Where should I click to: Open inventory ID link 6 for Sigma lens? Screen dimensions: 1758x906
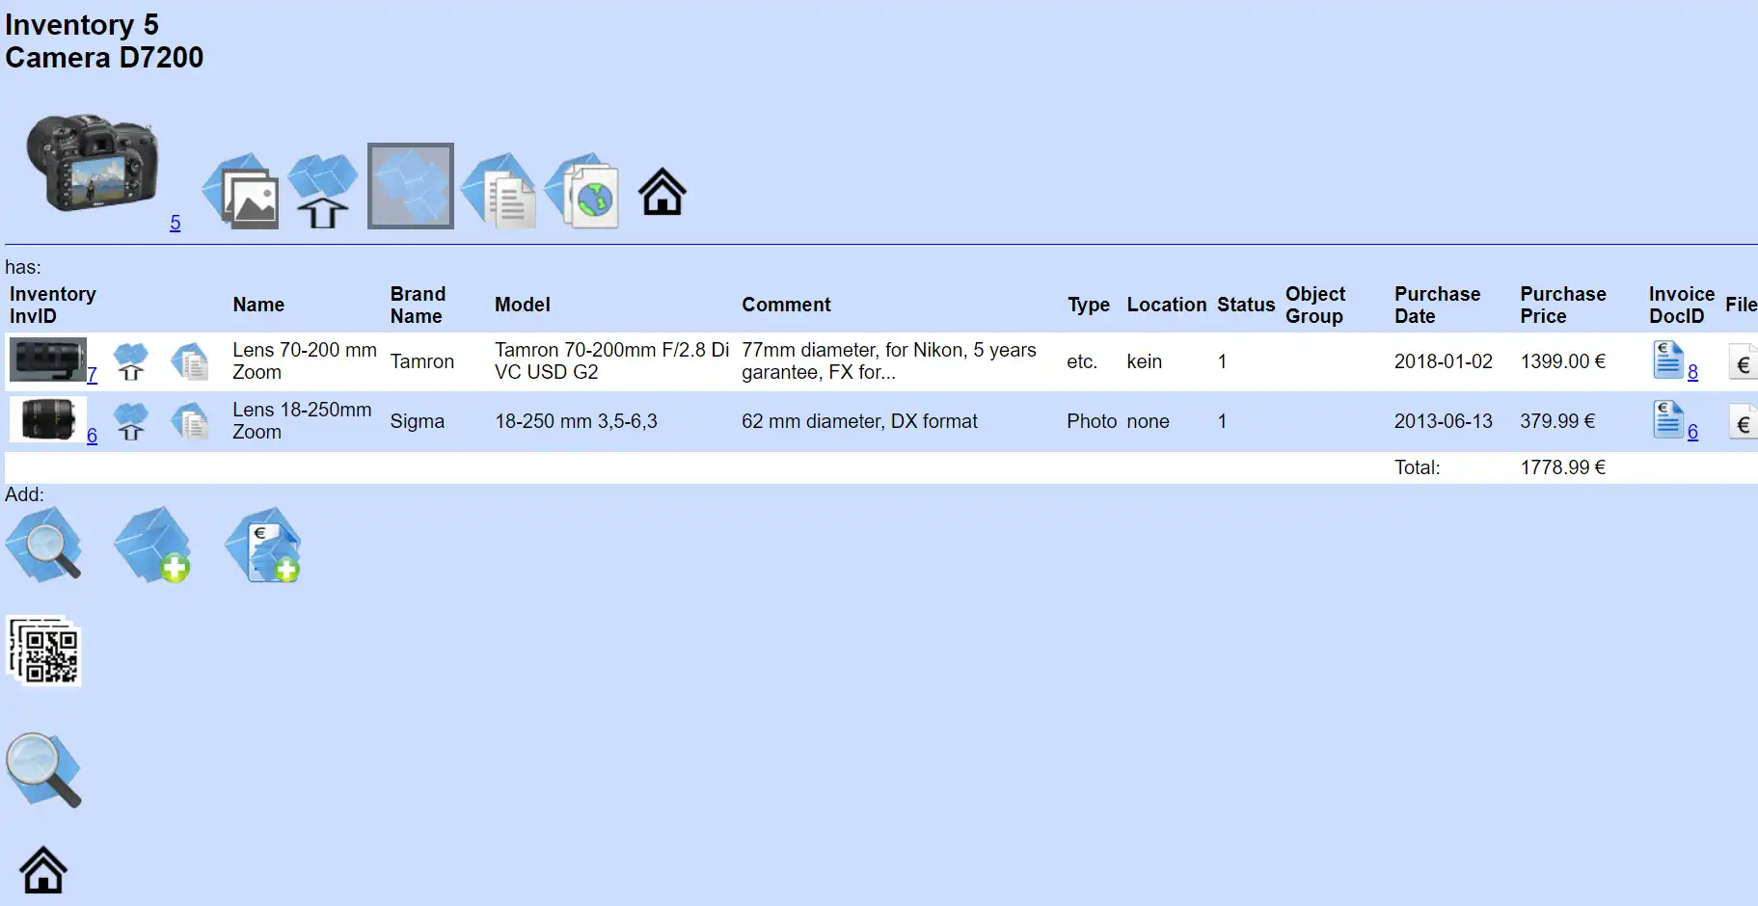92,436
